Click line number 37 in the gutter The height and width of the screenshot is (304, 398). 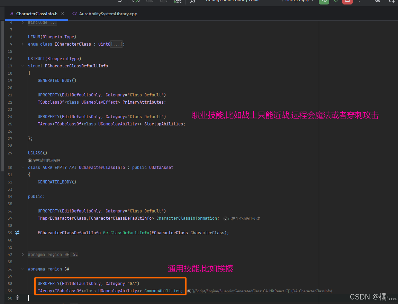(10, 218)
